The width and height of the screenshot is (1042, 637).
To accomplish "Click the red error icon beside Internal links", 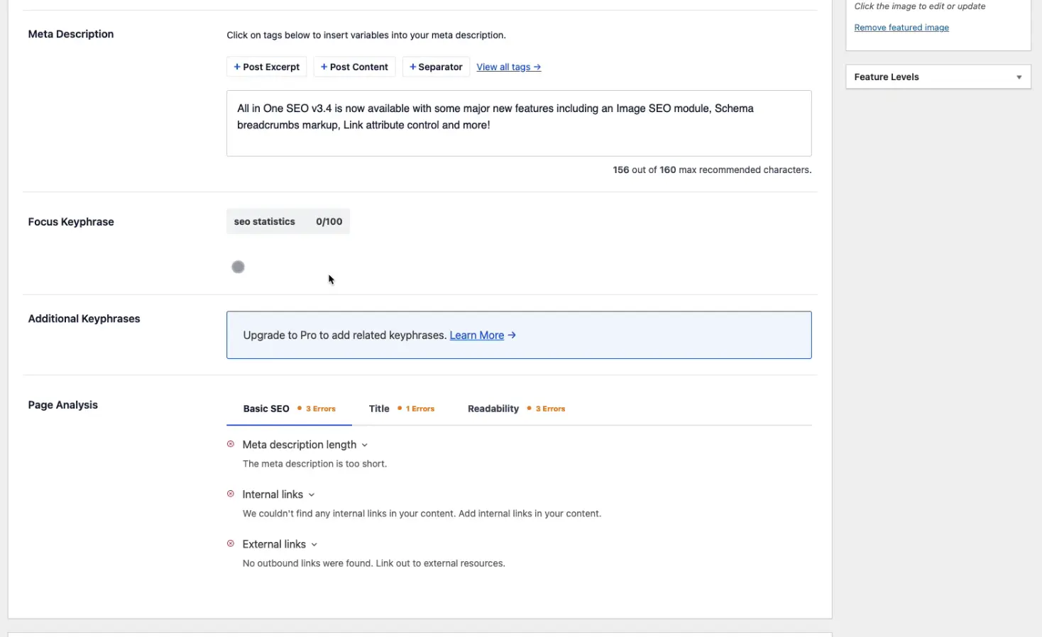I will point(231,494).
